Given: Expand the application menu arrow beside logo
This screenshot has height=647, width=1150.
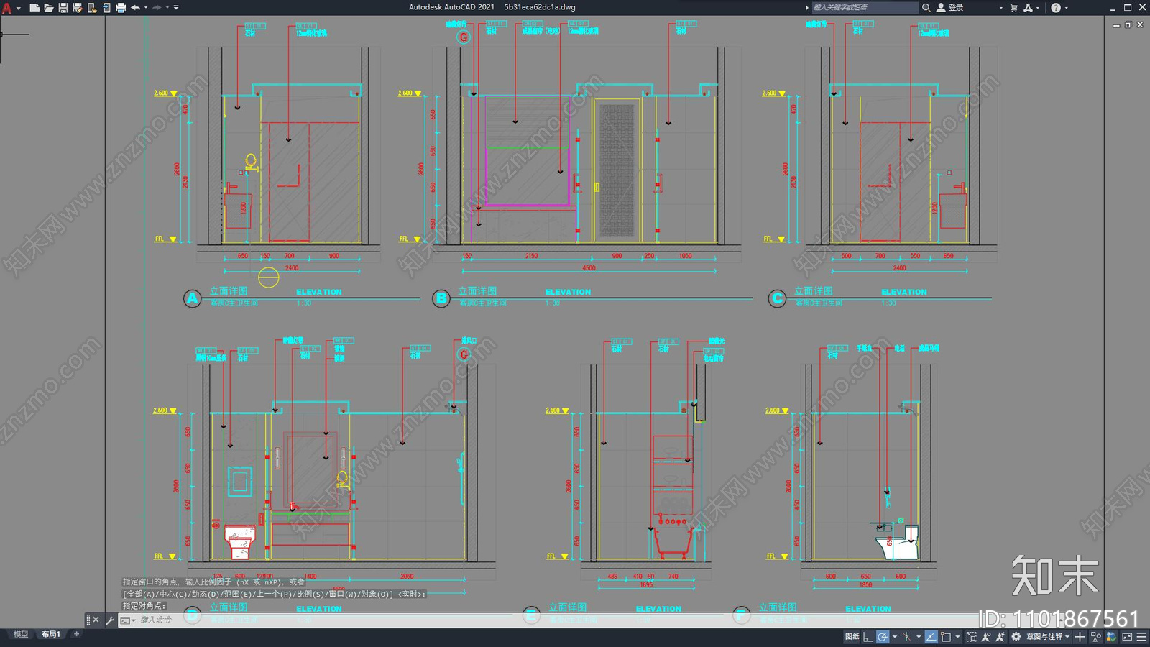Looking at the screenshot, I should point(19,9).
